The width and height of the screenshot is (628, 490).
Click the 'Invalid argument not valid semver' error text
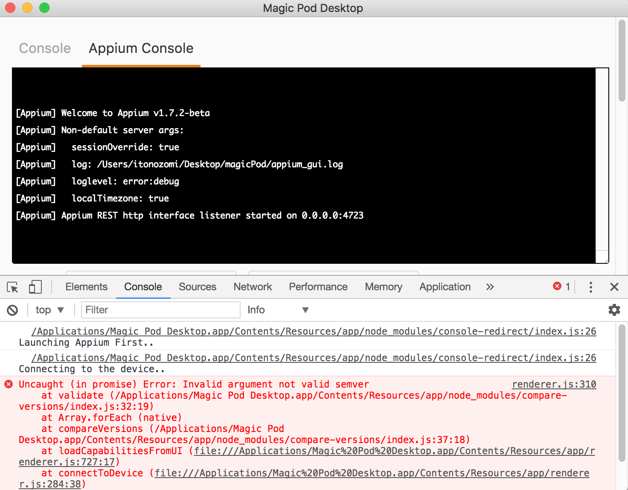[276, 384]
